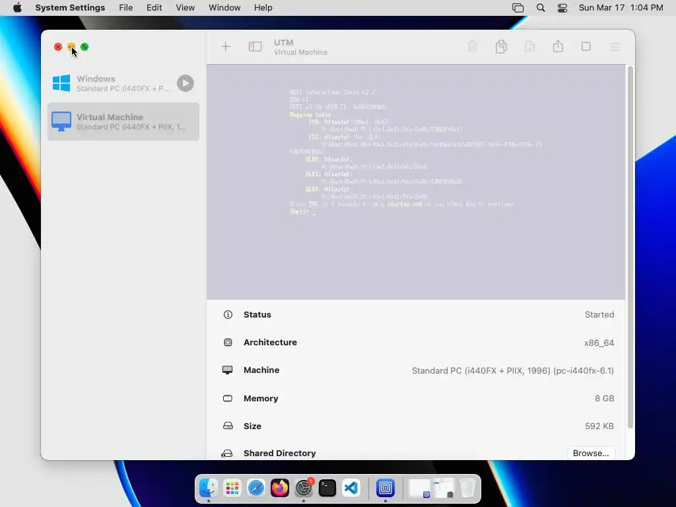Open UTM from the Dock
The image size is (676, 507).
386,488
